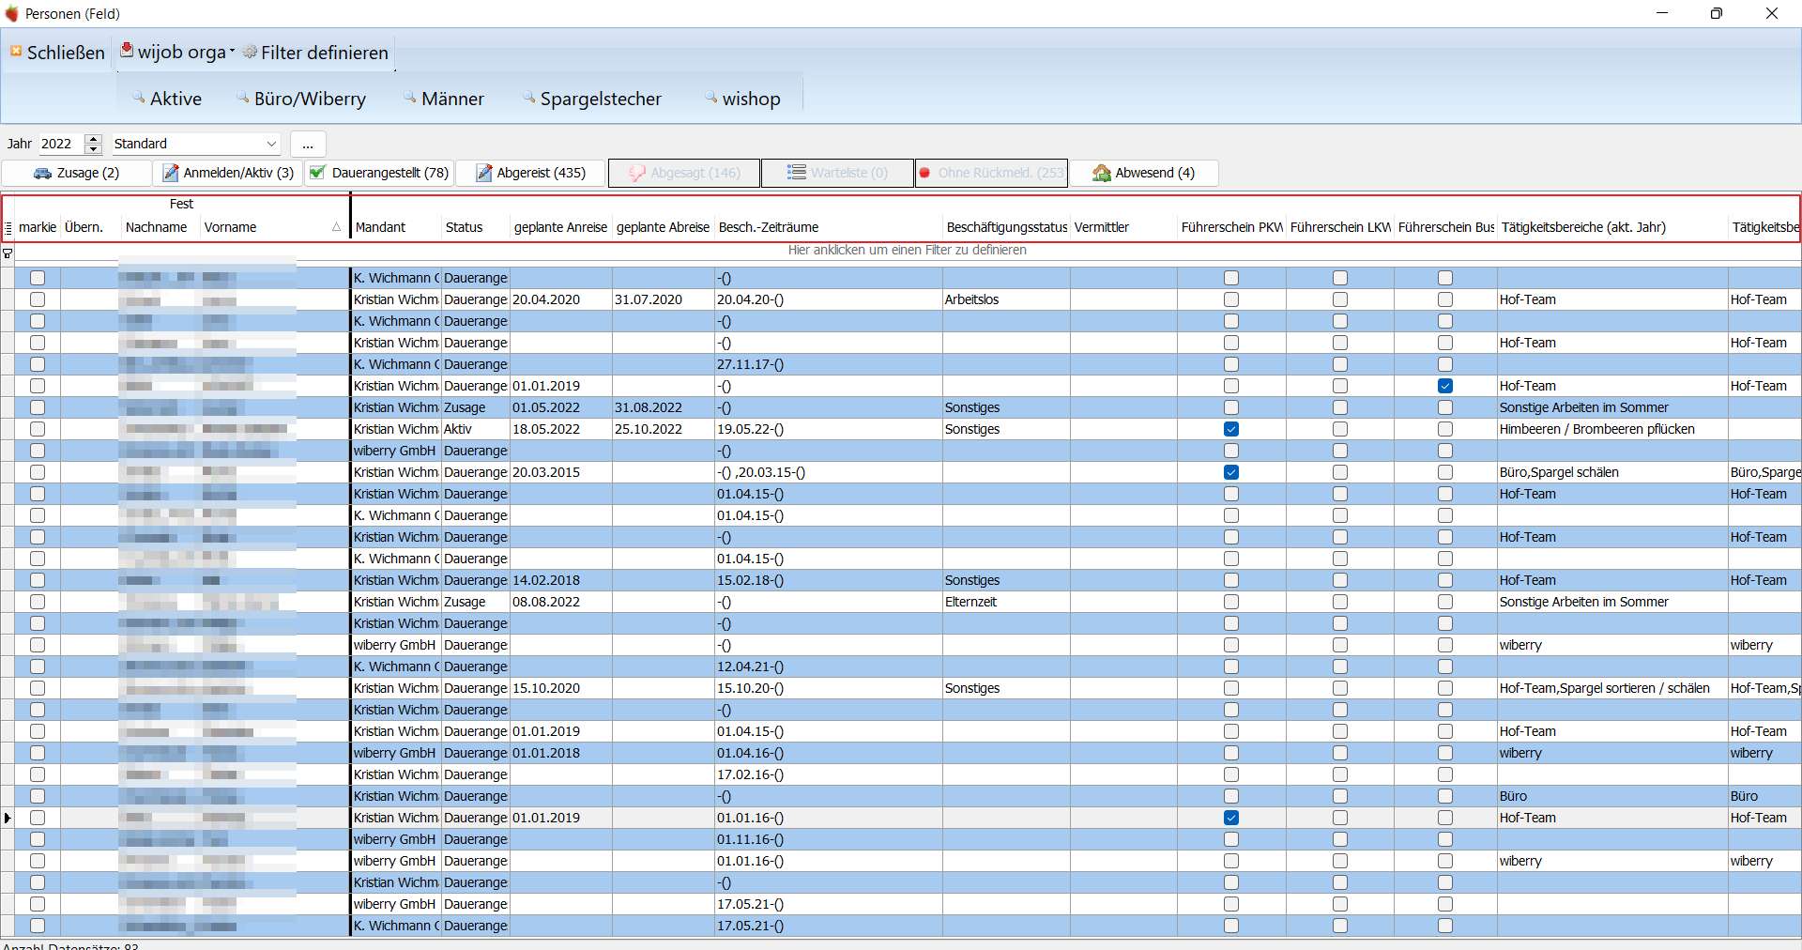1802x950 pixels.
Task: Sort by the Vorname column header
Action: click(272, 227)
